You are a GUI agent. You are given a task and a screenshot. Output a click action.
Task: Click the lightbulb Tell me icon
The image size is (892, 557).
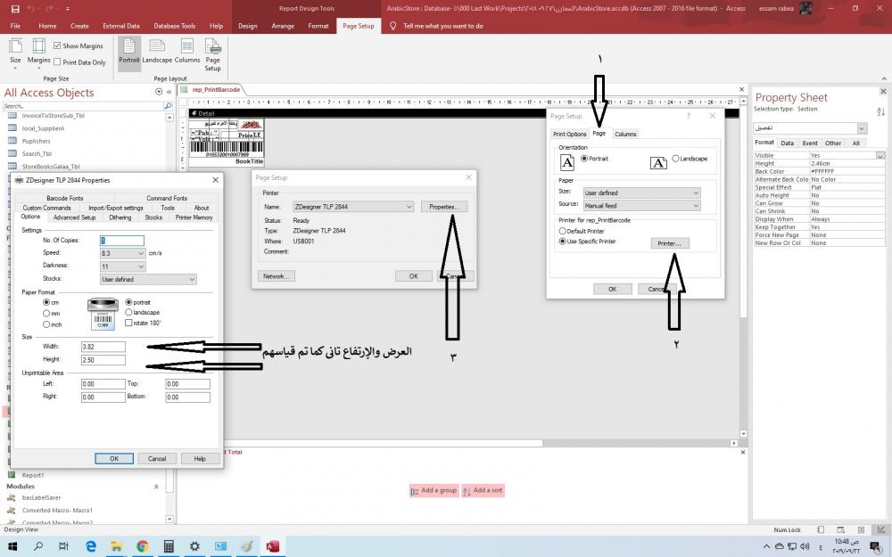tap(392, 26)
